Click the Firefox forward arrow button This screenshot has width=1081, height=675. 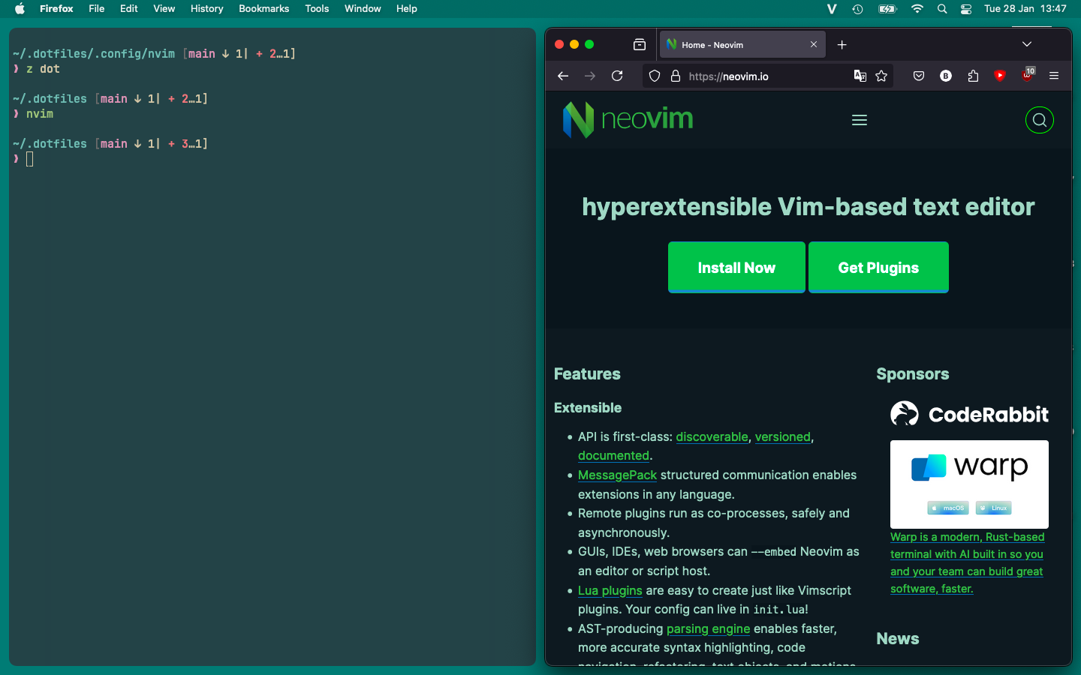[x=590, y=76]
